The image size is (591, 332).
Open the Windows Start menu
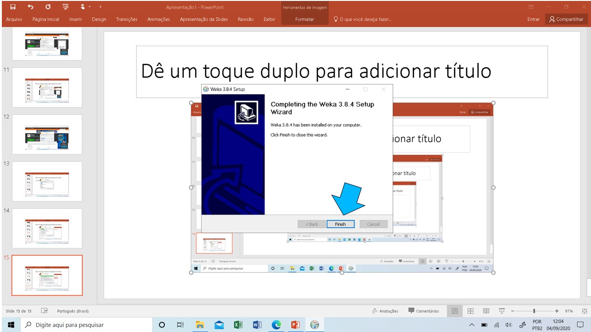(11, 325)
